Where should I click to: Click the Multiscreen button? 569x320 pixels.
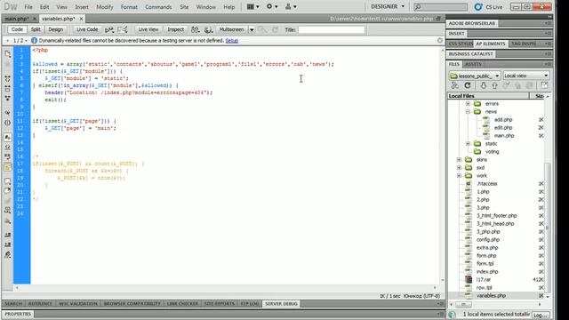231,29
